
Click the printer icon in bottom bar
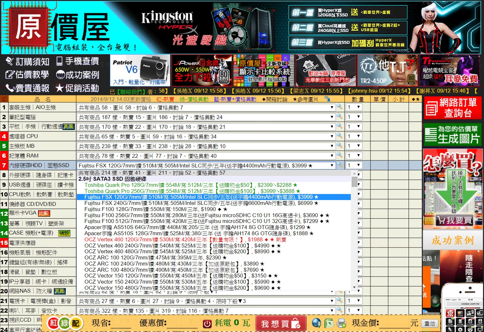[341, 323]
